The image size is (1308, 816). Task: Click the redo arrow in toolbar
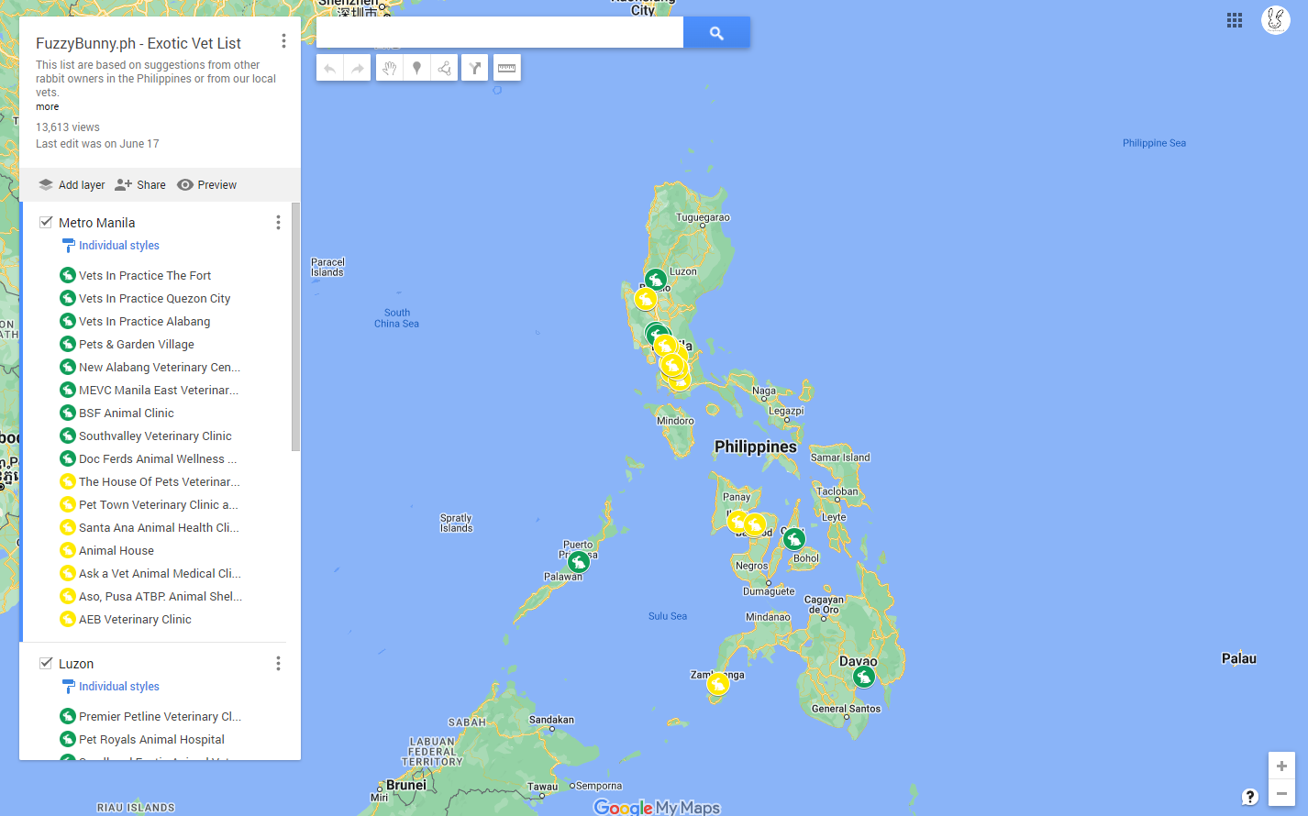tap(358, 68)
